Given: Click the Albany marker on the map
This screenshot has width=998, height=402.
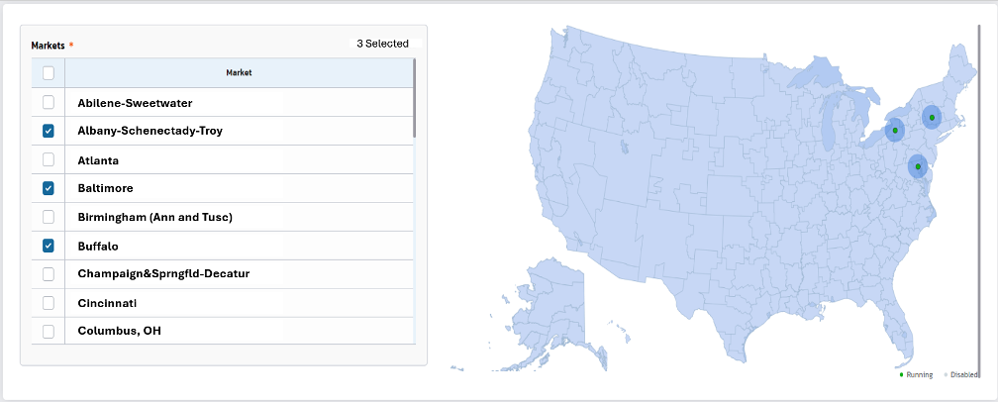Looking at the screenshot, I should click(x=932, y=118).
